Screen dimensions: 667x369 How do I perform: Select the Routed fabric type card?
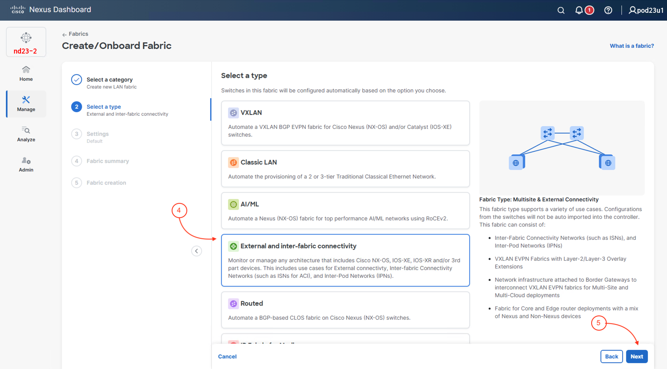[345, 310]
